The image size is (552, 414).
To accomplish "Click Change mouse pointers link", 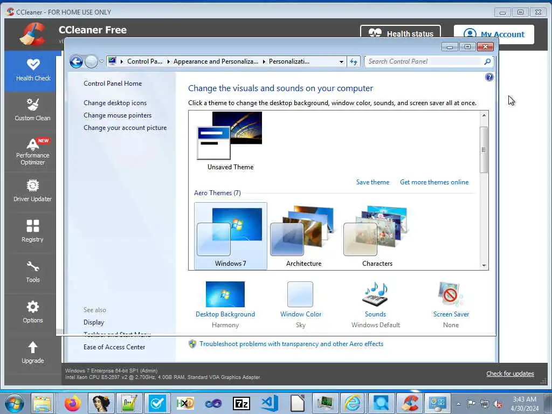I will click(118, 115).
